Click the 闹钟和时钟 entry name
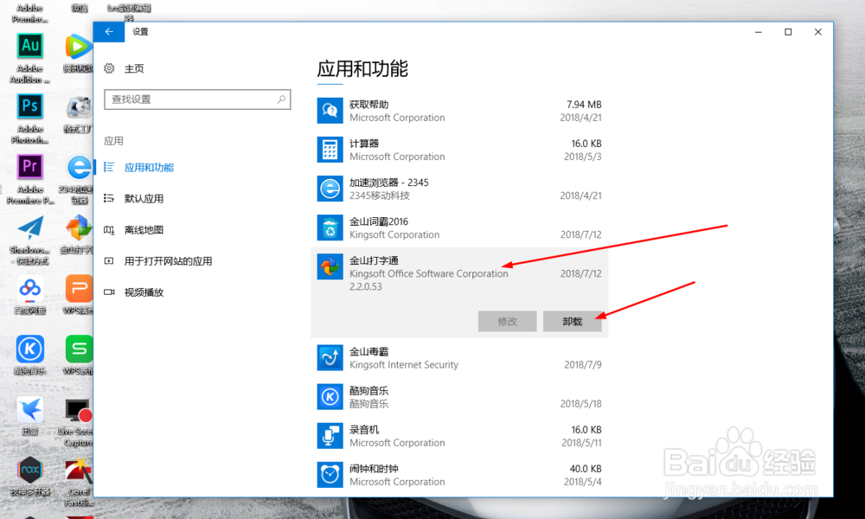Viewport: 865px width, 519px height. coord(374,469)
